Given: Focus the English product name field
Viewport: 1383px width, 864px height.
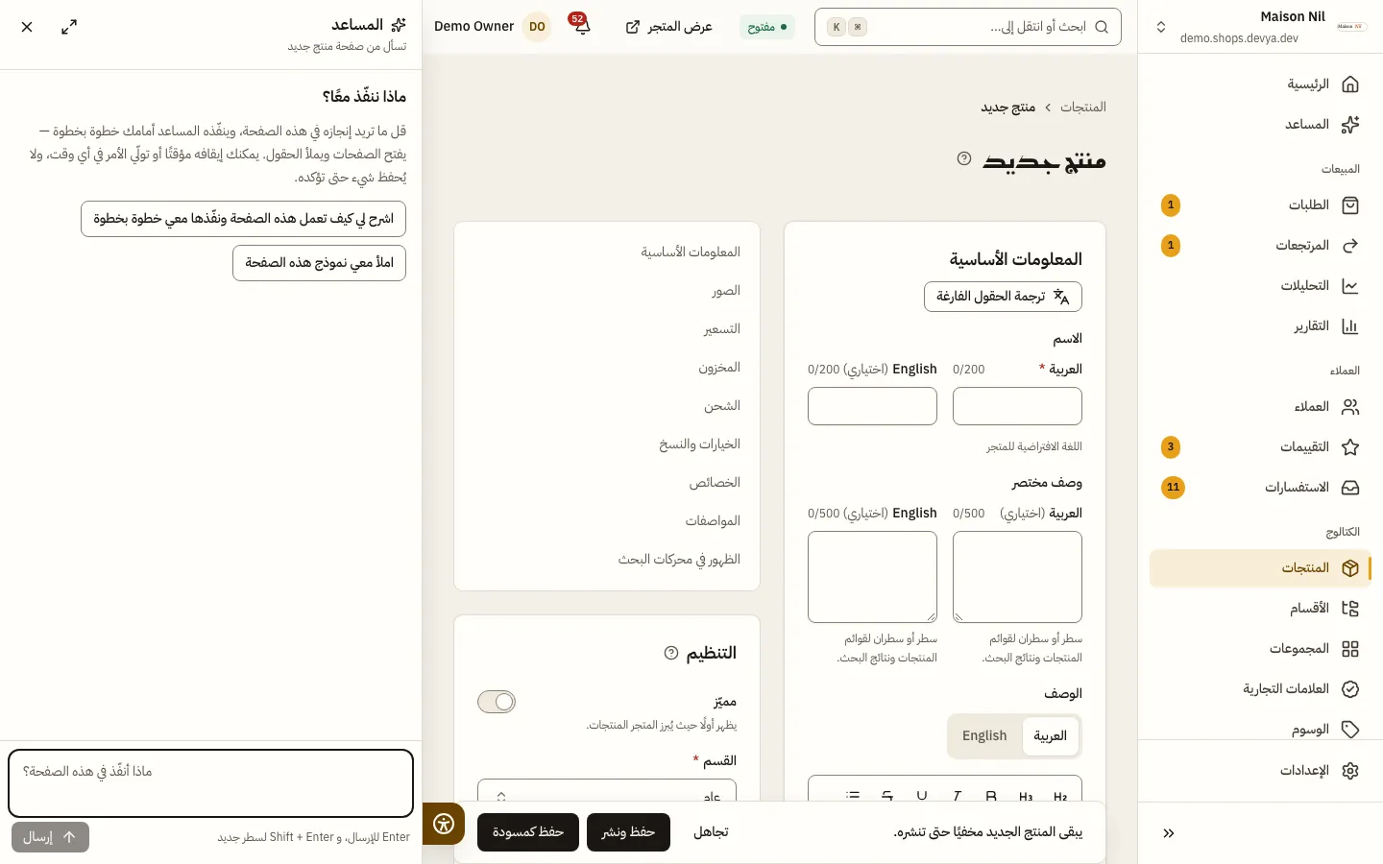Looking at the screenshot, I should pos(872,406).
